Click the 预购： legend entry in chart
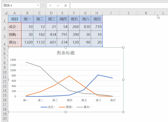The width and height of the screenshot is (168, 122). click(x=66, y=107)
